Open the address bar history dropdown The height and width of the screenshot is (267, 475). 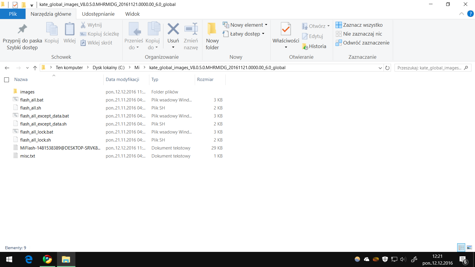380,68
